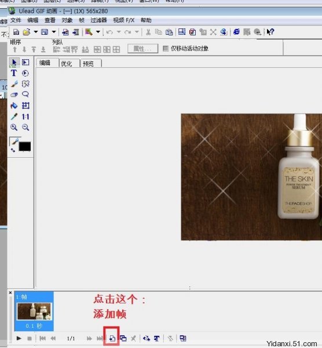
Task: Select the Crop tool
Action: pos(25,106)
